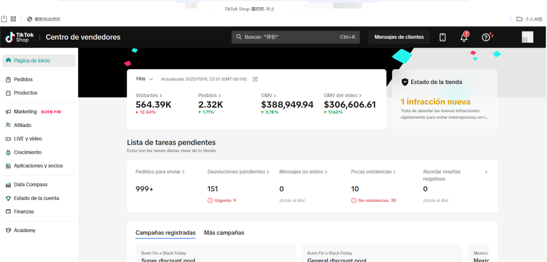Click the TikTok Shop logo
This screenshot has width=547, height=262.
[x=20, y=37]
